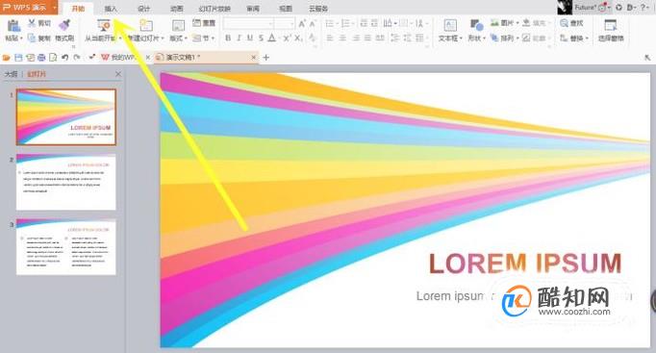This screenshot has height=353, width=656.
Task: Select slide 2 thumbnail in panel
Action: (65, 182)
